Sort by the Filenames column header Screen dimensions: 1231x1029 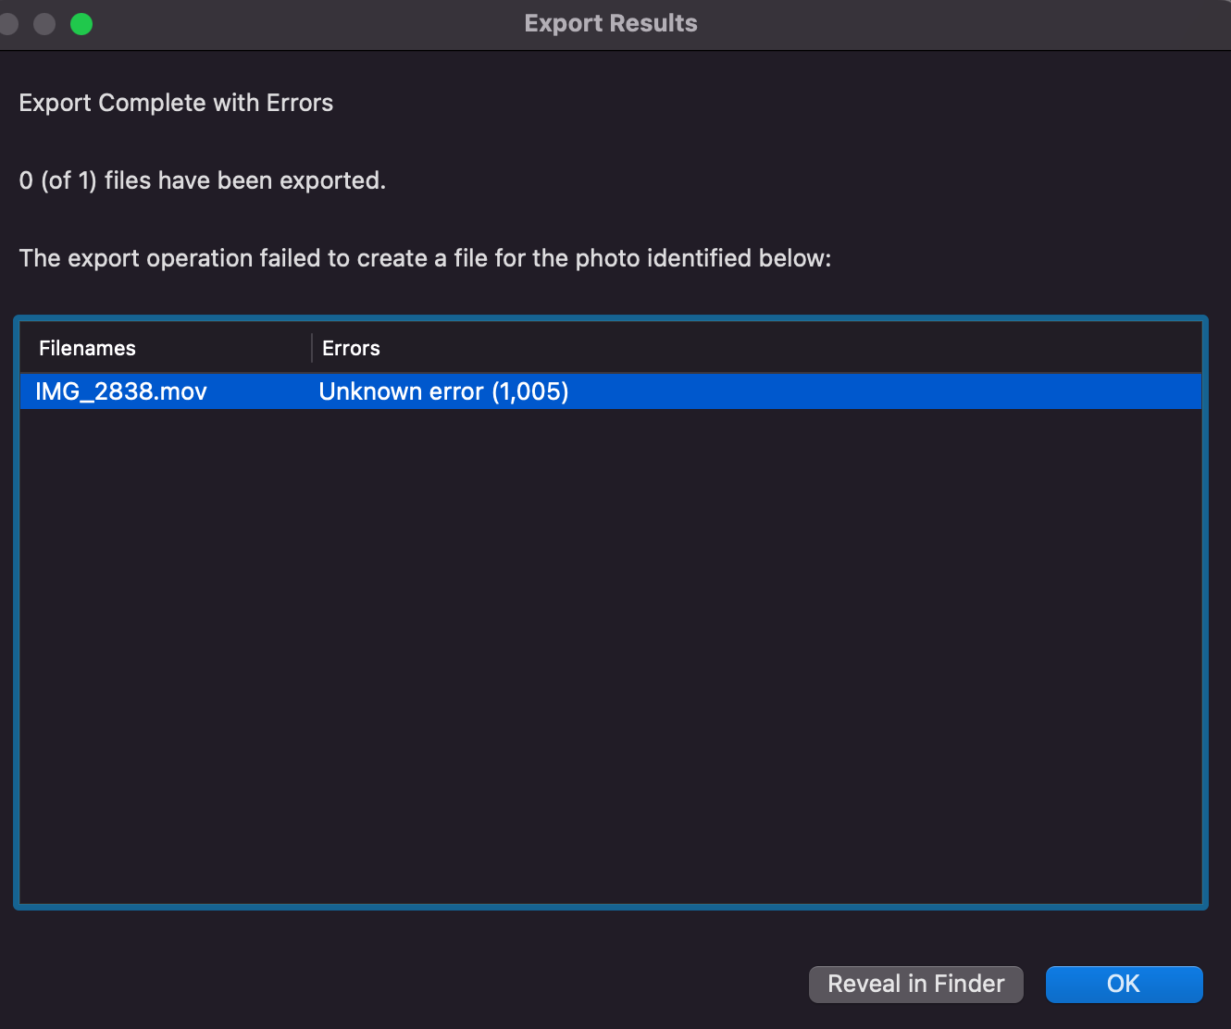pyautogui.click(x=87, y=348)
